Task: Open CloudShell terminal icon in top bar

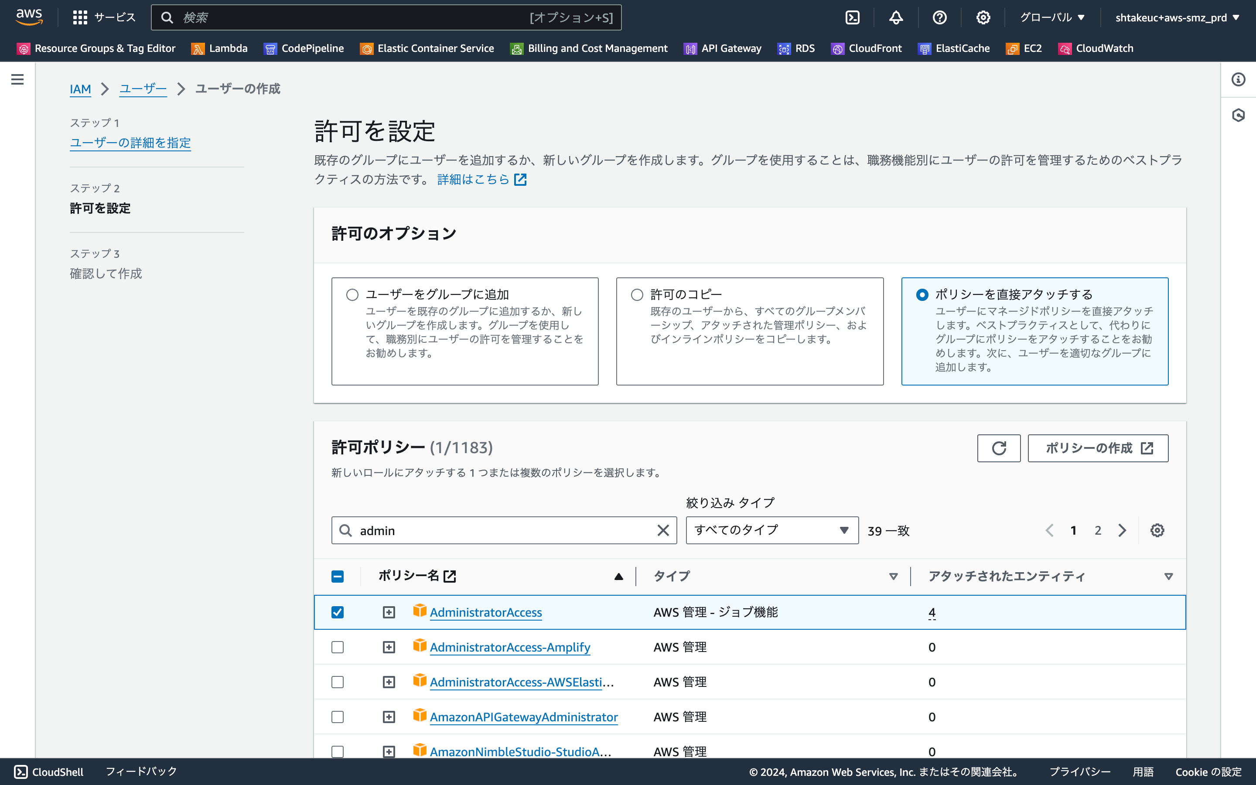Action: (852, 17)
